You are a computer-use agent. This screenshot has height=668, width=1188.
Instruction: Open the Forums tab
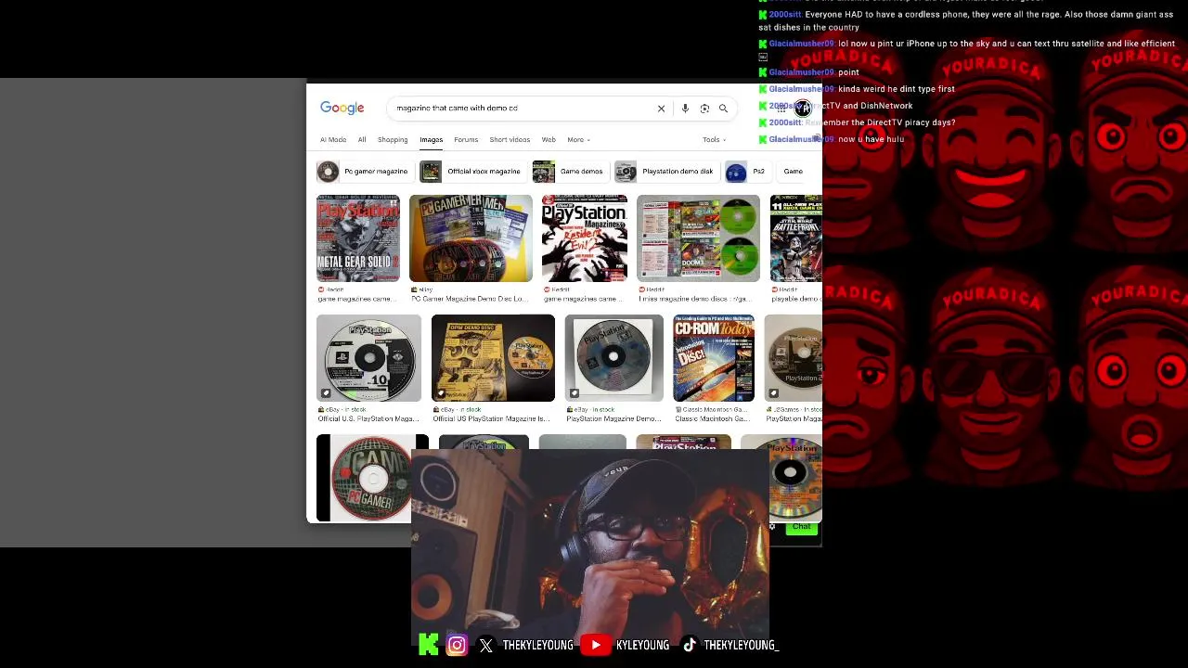466,139
